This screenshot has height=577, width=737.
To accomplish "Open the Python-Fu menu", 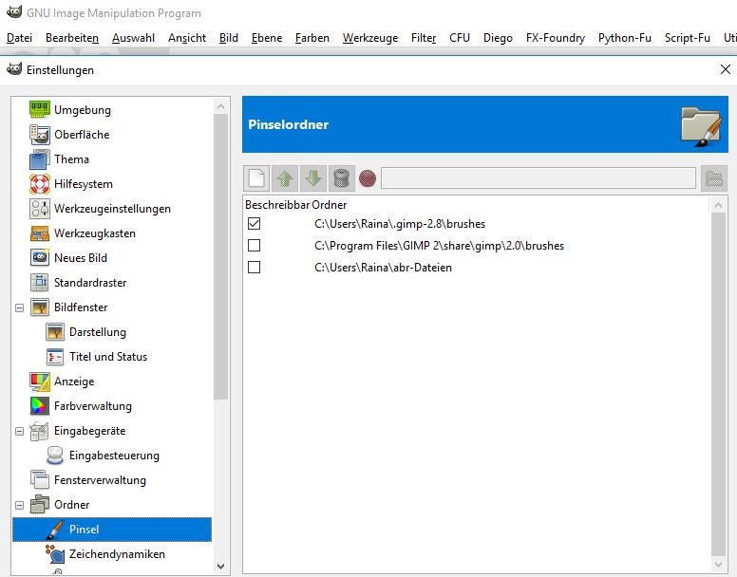I will tap(625, 38).
